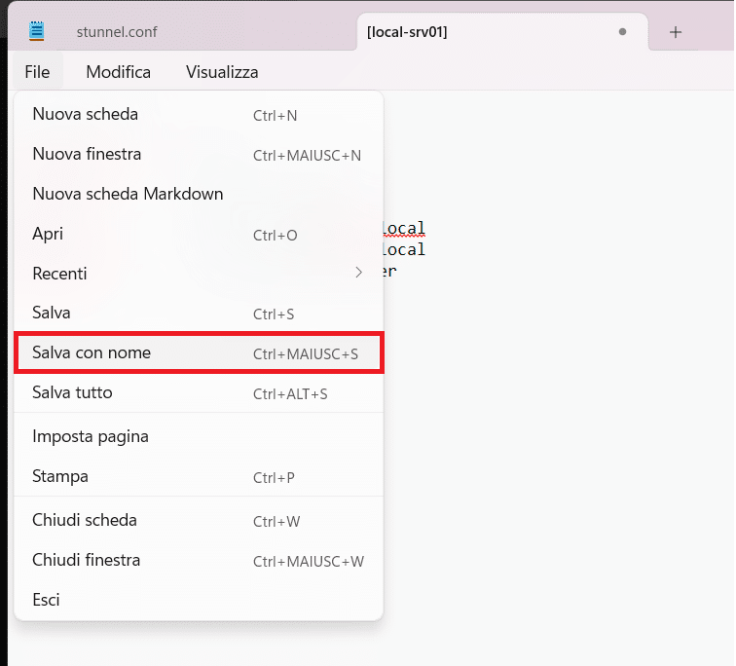
Task: Click the unsaved dot on [local-srv01] tab
Action: pyautogui.click(x=622, y=32)
